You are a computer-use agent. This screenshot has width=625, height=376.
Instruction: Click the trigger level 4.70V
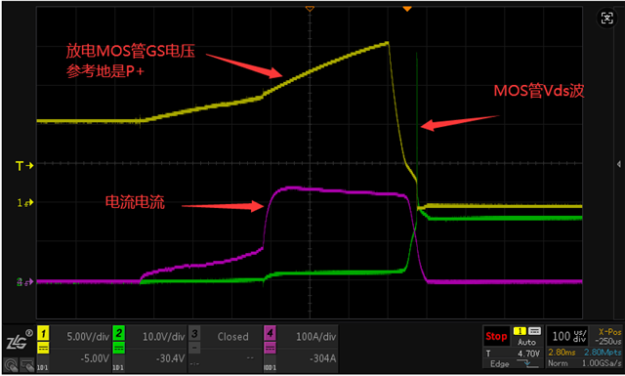click(x=528, y=354)
